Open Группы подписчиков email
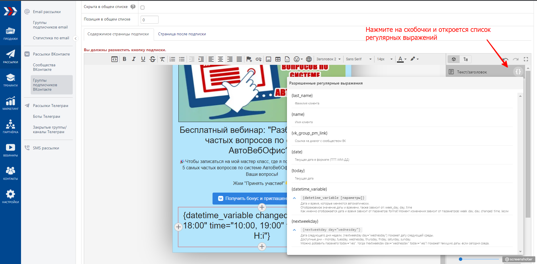This screenshot has height=264, width=537. click(50, 25)
